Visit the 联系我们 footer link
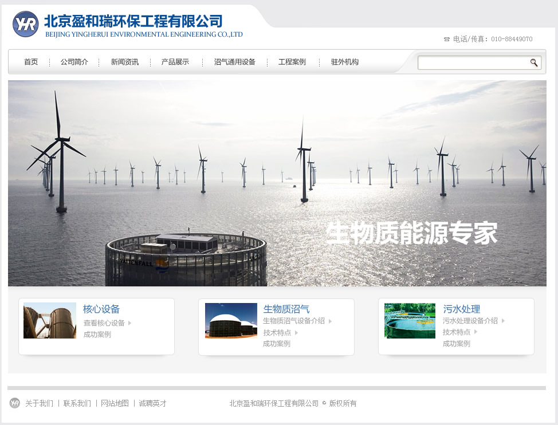Screen dimensions: 558x425 (77, 403)
